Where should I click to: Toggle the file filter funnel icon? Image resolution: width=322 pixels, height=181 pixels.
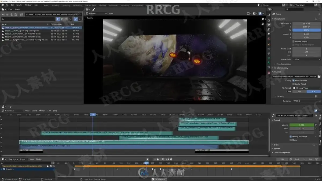(76, 19)
